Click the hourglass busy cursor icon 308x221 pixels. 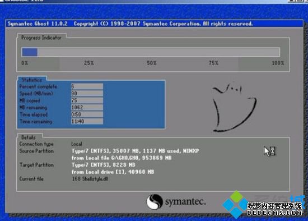tap(269, 151)
